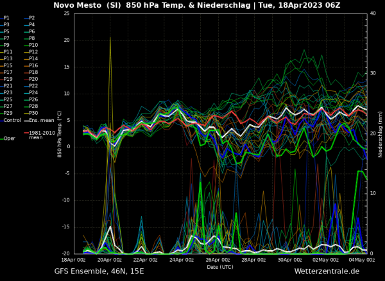Viewport: 385px width, 281px height.
Task: Click the -5 temperature axis value
Action: point(67,174)
